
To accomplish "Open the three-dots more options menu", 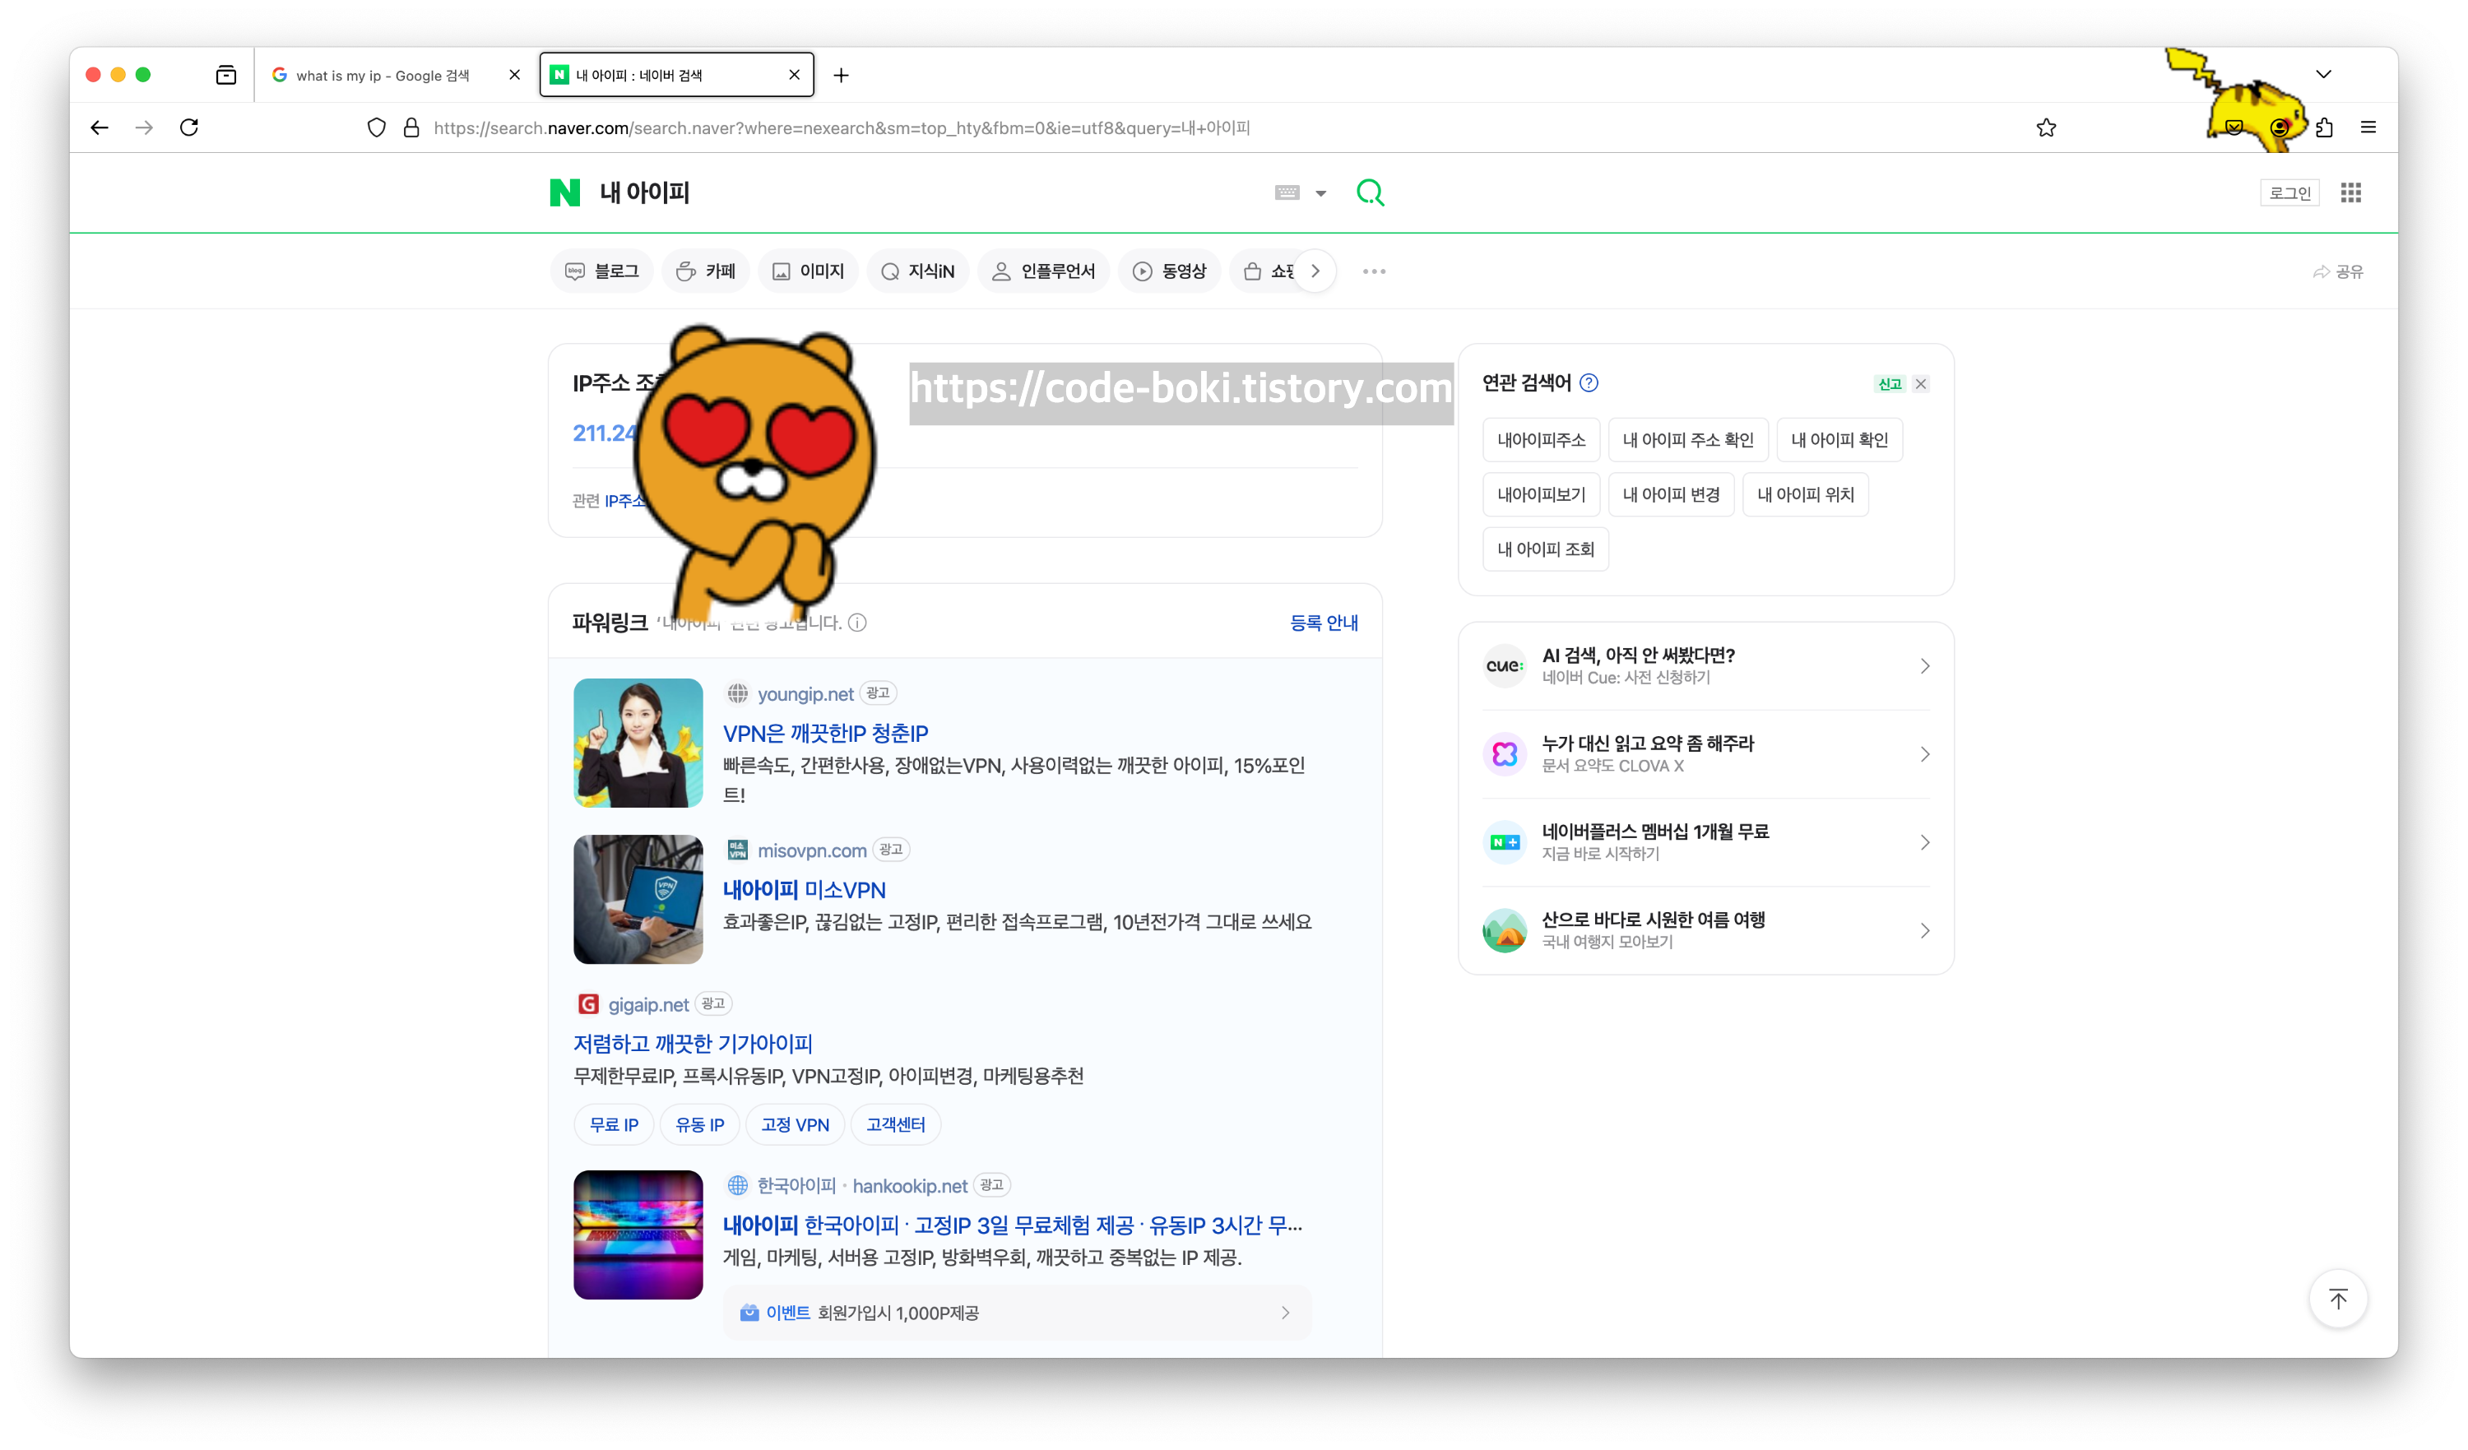I will (1374, 271).
